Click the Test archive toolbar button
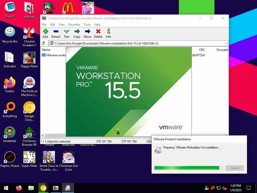Viewport: 257px width, 193px height. (x=66, y=33)
